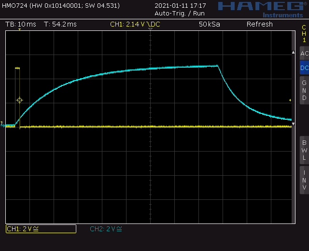Click the yellow crosshair circle marker on the waveform
The image size is (309, 251).
[19, 100]
